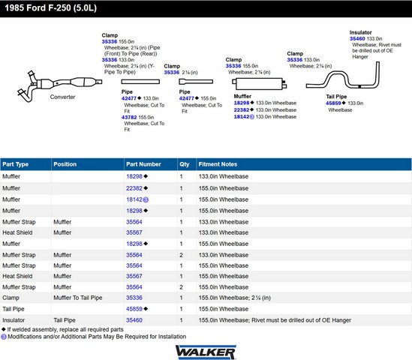Click the Part Type column header
The height and width of the screenshot is (360, 412).
[26, 164]
